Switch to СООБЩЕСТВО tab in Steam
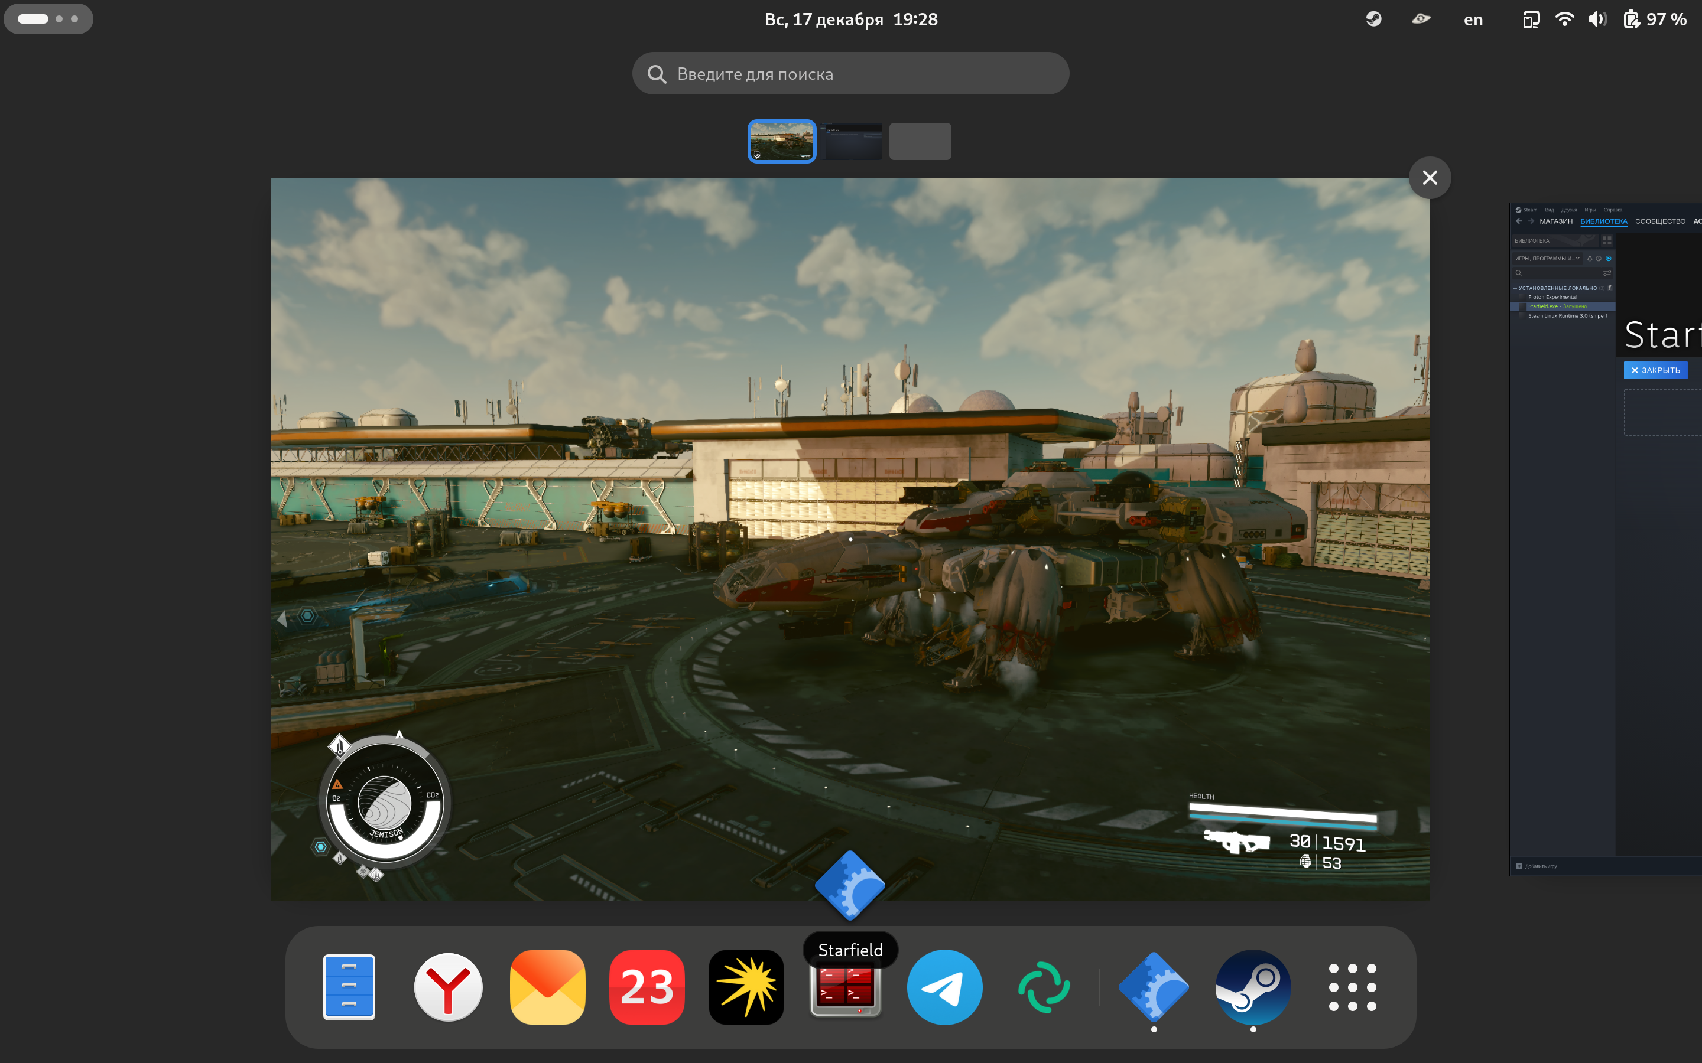Viewport: 1702px width, 1063px height. [1661, 221]
